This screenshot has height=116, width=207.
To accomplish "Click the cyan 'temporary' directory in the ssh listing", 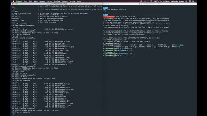I will click(176, 47).
